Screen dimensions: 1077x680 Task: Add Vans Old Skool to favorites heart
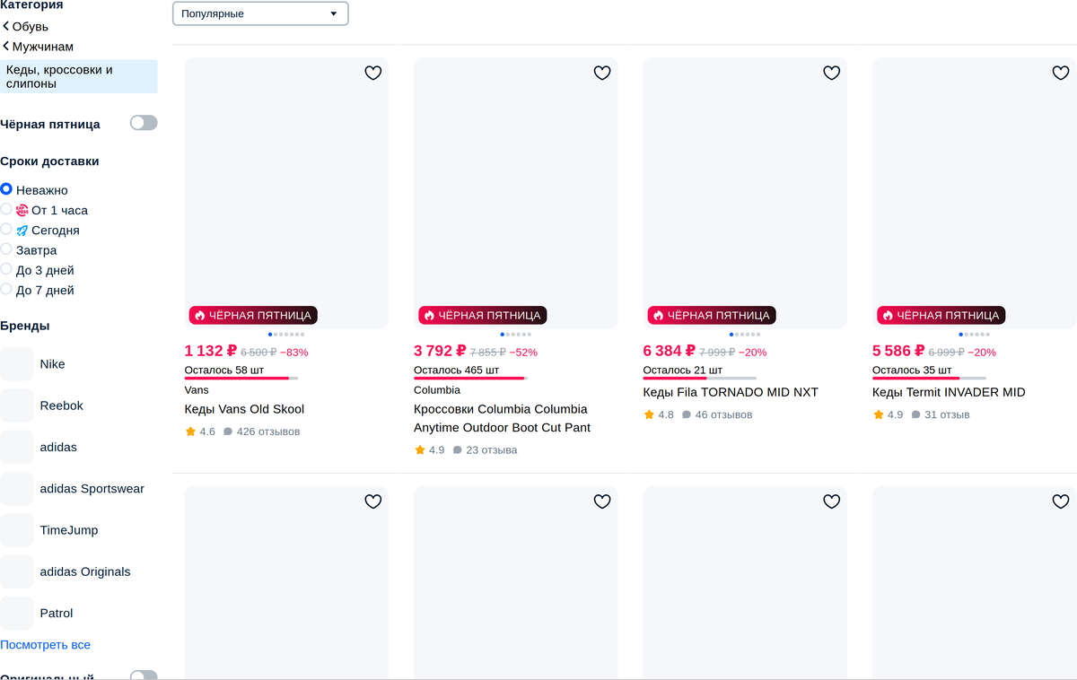coord(373,74)
